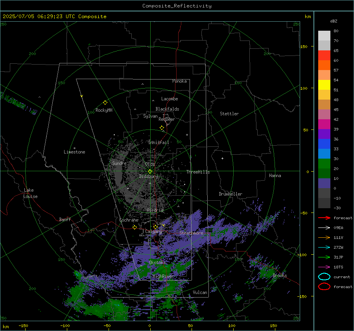The image size is (354, 331).
Task: Click the Brooks label
Action: 280,276
